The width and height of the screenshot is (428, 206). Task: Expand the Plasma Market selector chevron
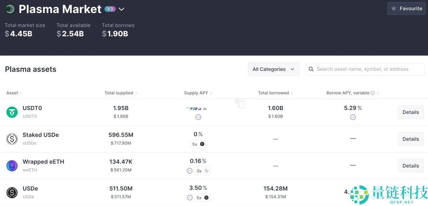click(x=121, y=9)
